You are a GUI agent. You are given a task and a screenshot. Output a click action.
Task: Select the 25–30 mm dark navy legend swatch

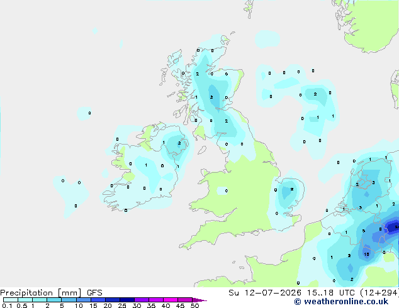click(x=126, y=300)
